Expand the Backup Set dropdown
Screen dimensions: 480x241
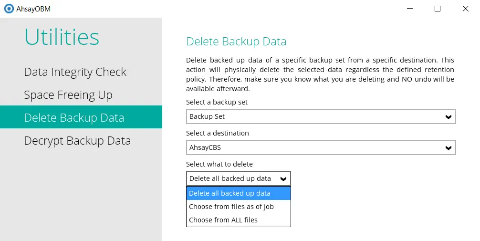[x=321, y=116]
